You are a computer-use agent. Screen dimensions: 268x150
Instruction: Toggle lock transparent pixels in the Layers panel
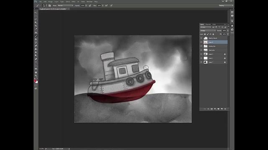[205, 34]
